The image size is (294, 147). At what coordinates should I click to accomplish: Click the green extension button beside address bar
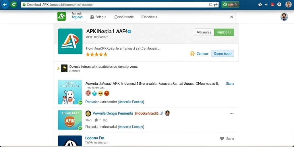(x=230, y=5)
